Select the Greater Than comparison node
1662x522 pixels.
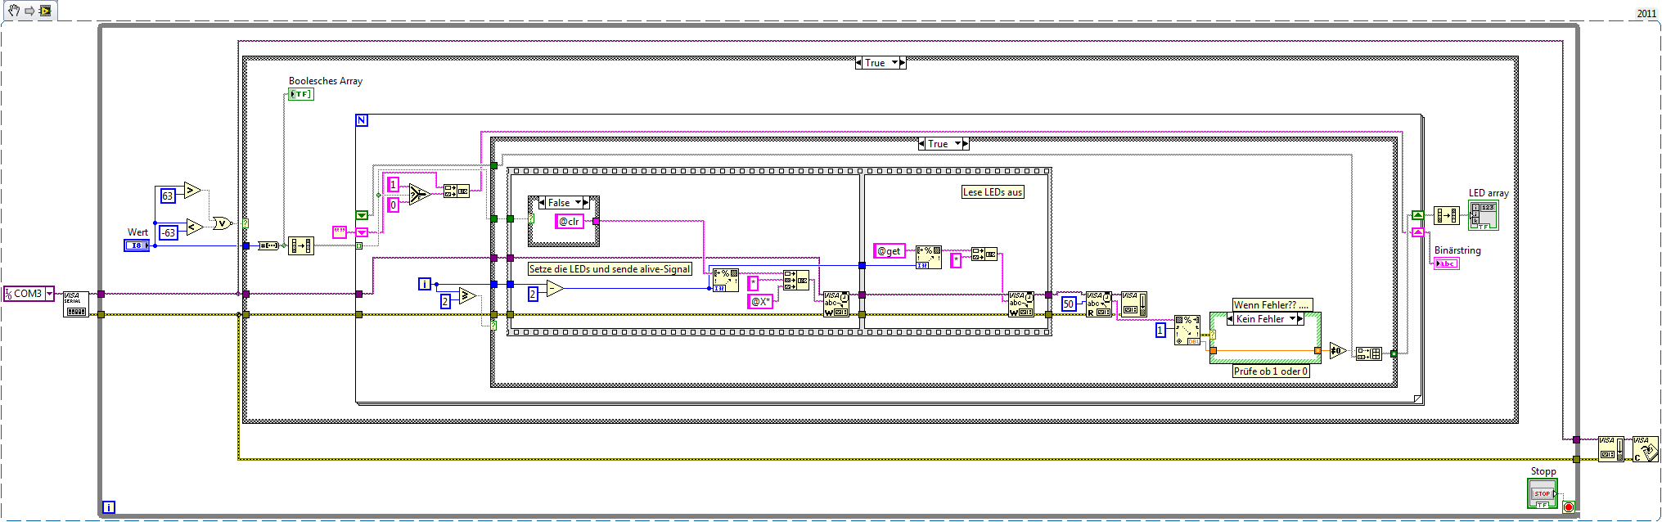click(x=193, y=191)
